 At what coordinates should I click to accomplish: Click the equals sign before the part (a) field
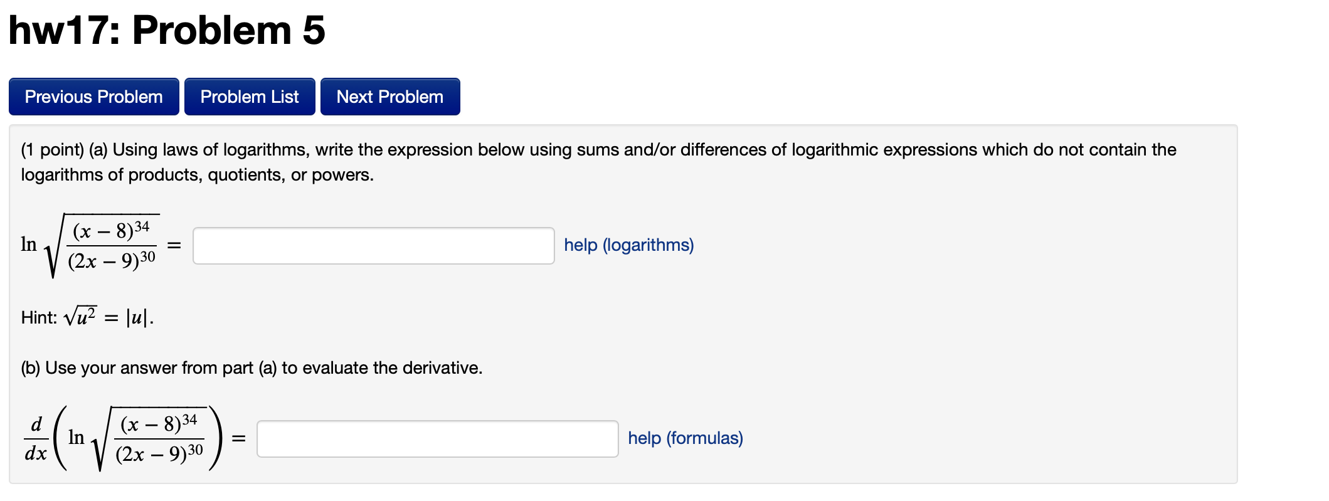(174, 245)
